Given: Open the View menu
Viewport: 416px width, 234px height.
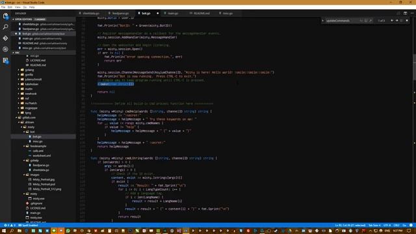Looking at the screenshot, I should tap(18, 7).
